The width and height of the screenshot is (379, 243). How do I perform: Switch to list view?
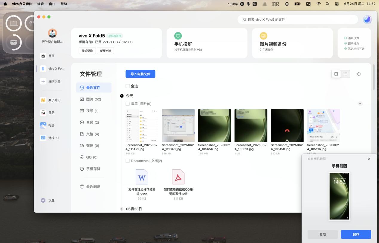345,74
